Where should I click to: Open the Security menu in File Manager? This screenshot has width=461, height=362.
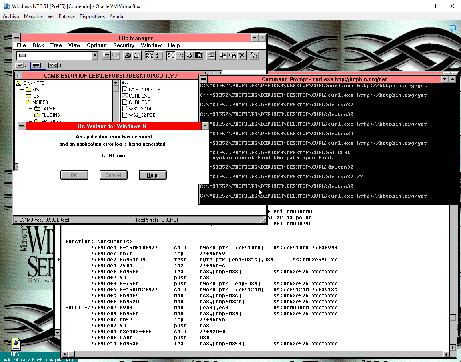click(124, 46)
